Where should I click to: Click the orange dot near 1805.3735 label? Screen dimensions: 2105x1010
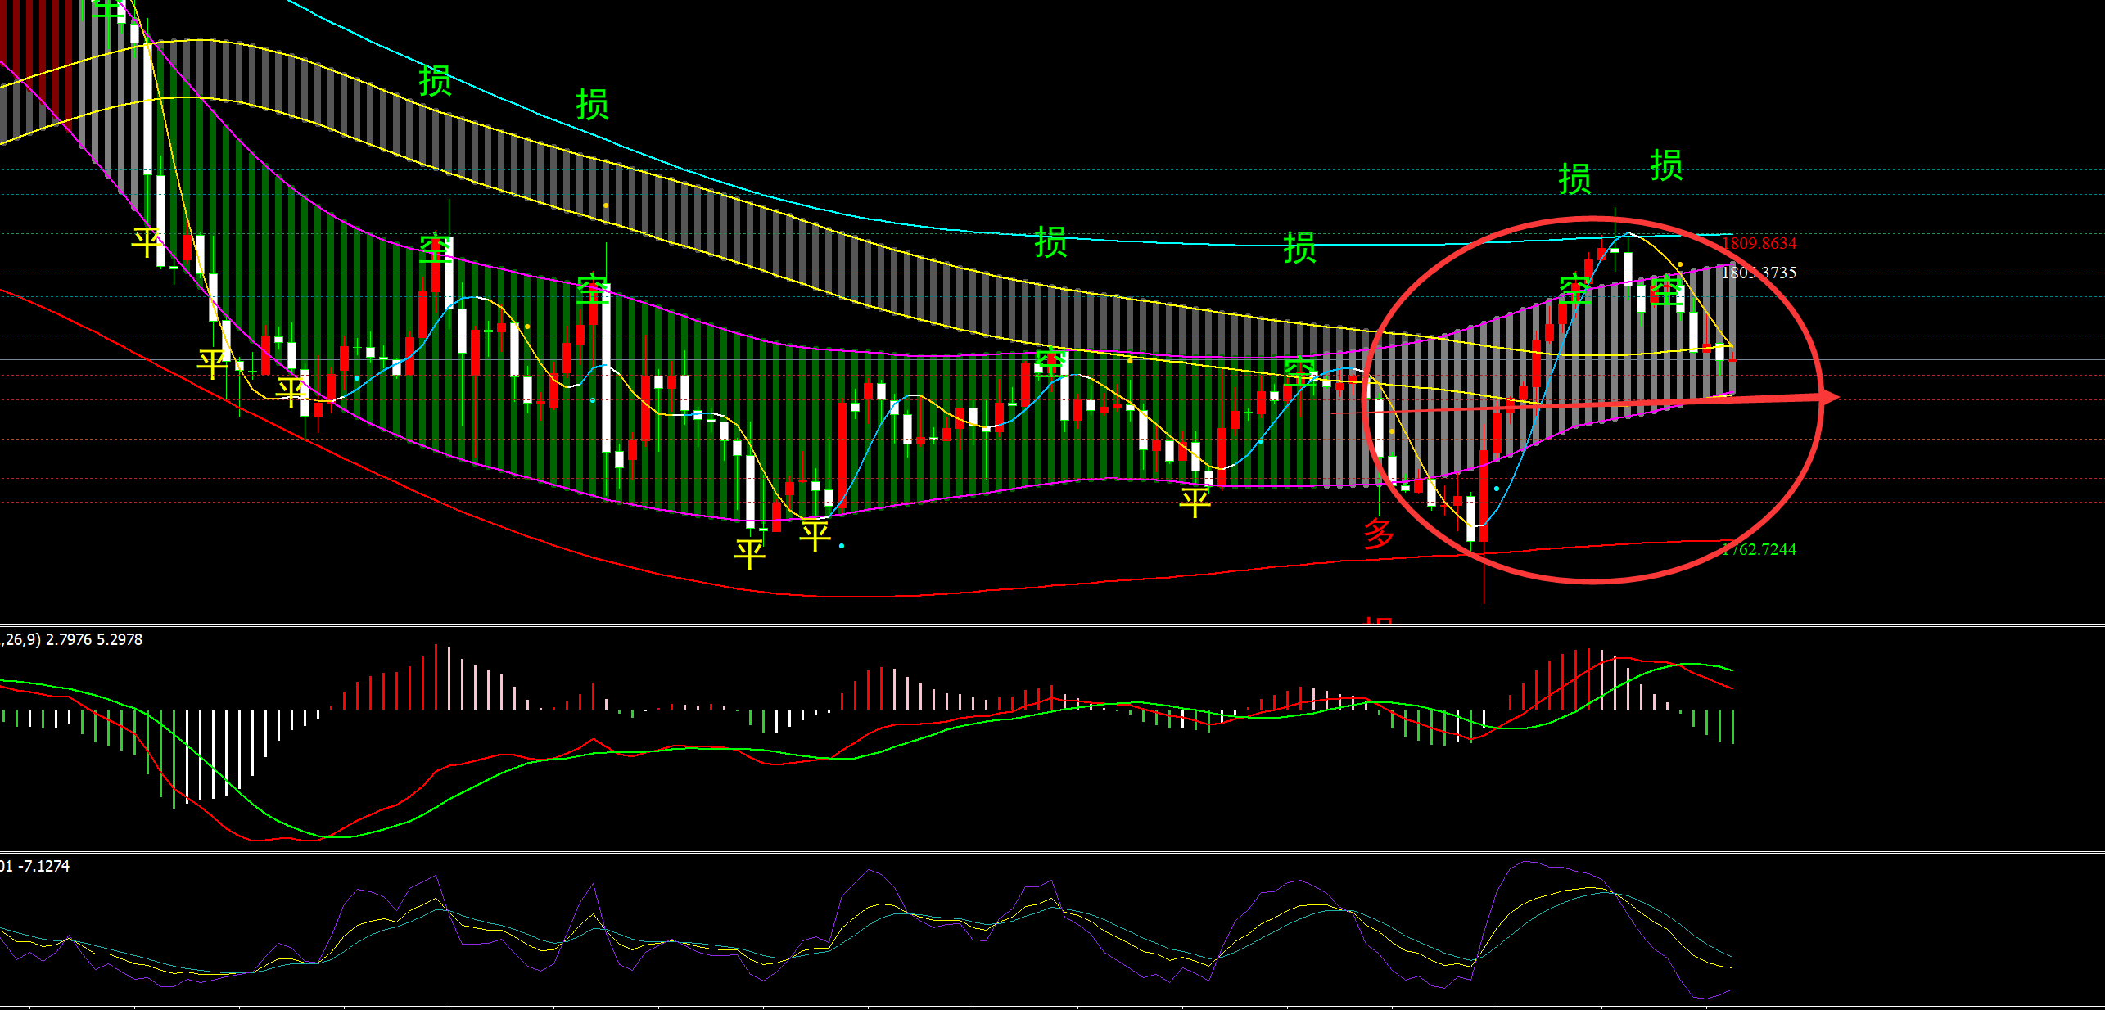click(x=1680, y=264)
